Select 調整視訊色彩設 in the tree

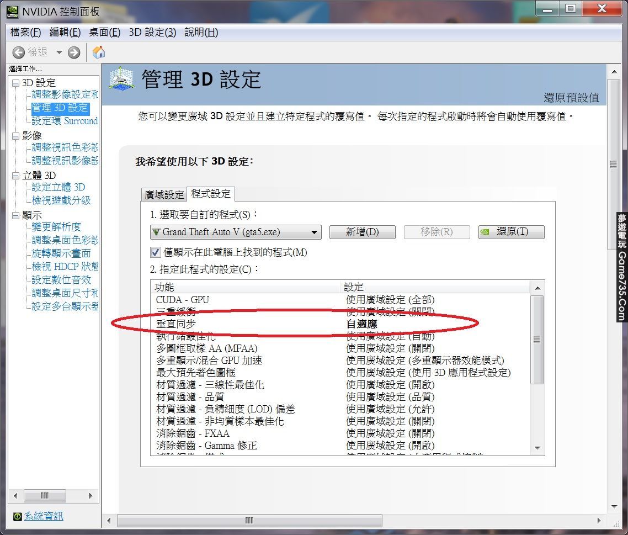pos(65,147)
